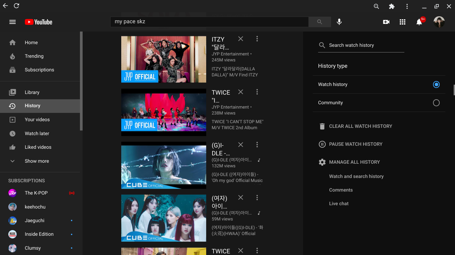
Task: Start voice search with microphone icon
Action: tap(339, 22)
